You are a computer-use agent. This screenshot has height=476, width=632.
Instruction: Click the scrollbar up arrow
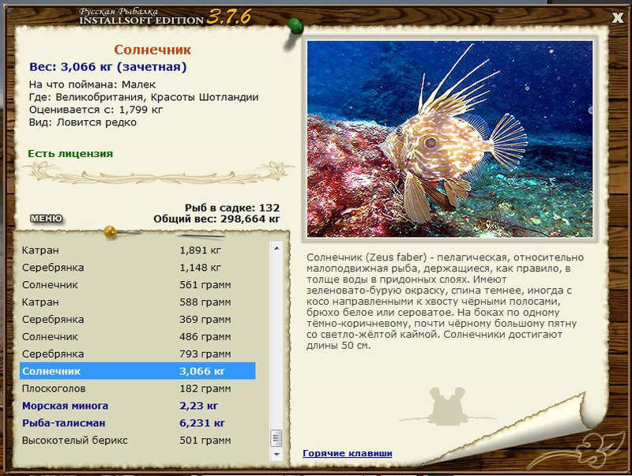tap(276, 249)
